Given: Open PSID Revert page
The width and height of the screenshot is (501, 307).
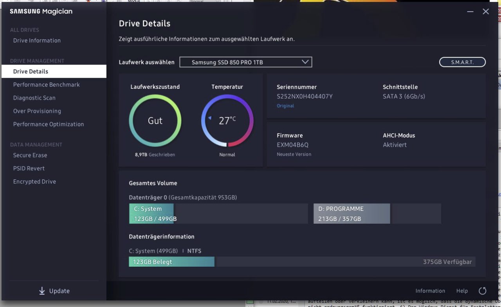Looking at the screenshot, I should coord(29,169).
